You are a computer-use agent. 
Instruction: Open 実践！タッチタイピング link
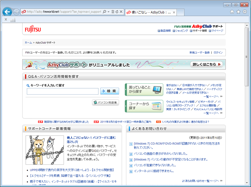coord(178,109)
